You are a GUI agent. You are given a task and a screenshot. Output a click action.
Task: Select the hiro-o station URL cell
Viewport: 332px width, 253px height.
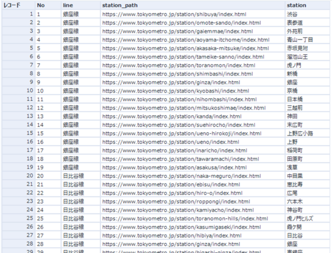click(x=192, y=193)
